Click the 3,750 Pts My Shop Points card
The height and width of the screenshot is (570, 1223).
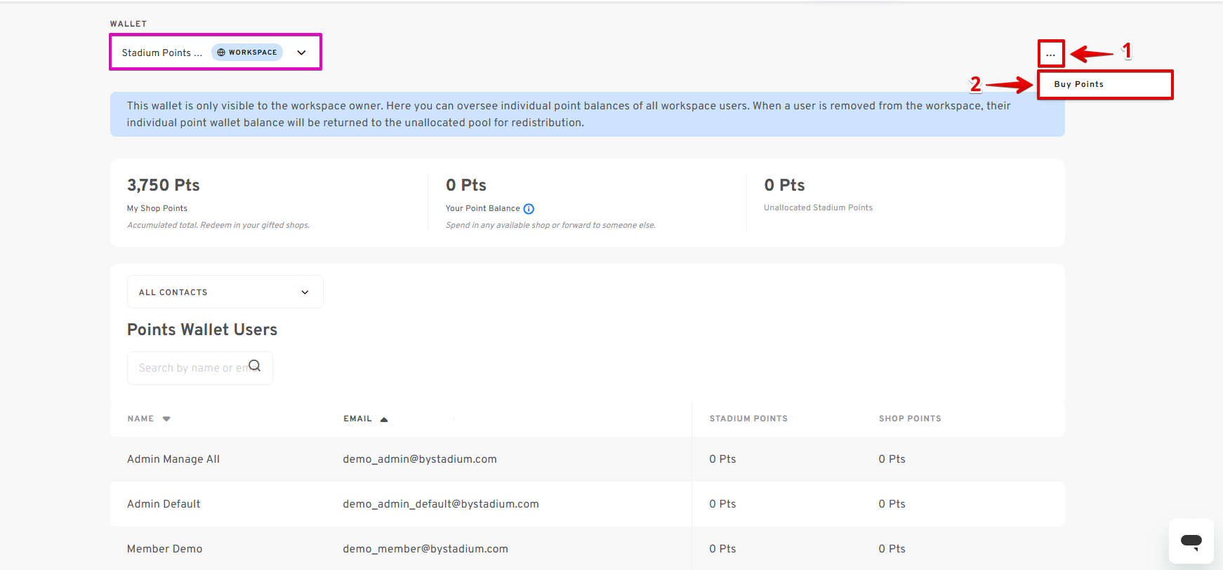269,203
